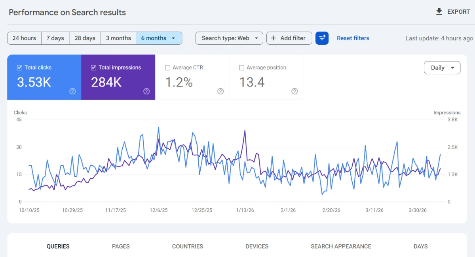The image size is (475, 257).
Task: Click the Reset filters link
Action: (x=353, y=38)
